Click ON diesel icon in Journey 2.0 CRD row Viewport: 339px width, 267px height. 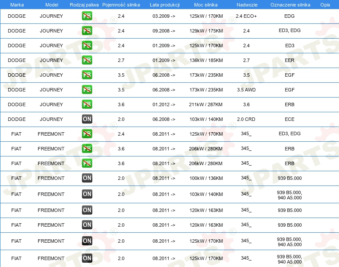(87, 119)
